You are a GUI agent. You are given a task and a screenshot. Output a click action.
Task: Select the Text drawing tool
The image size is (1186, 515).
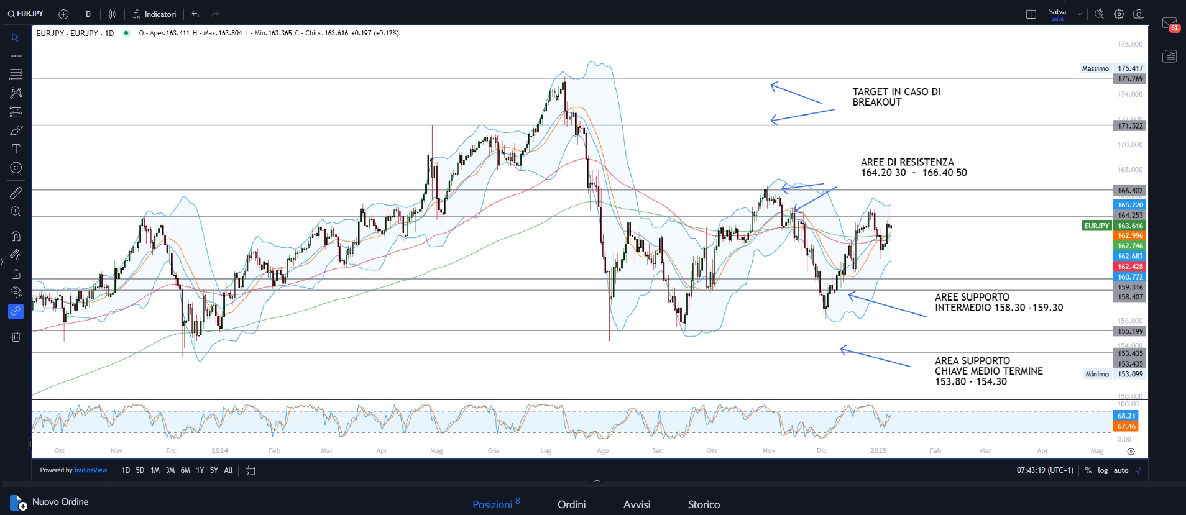(16, 149)
